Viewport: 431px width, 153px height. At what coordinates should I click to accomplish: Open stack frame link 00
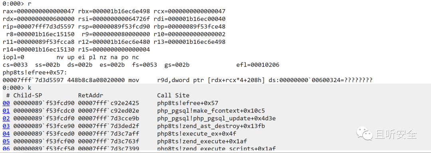pyautogui.click(x=6, y=103)
